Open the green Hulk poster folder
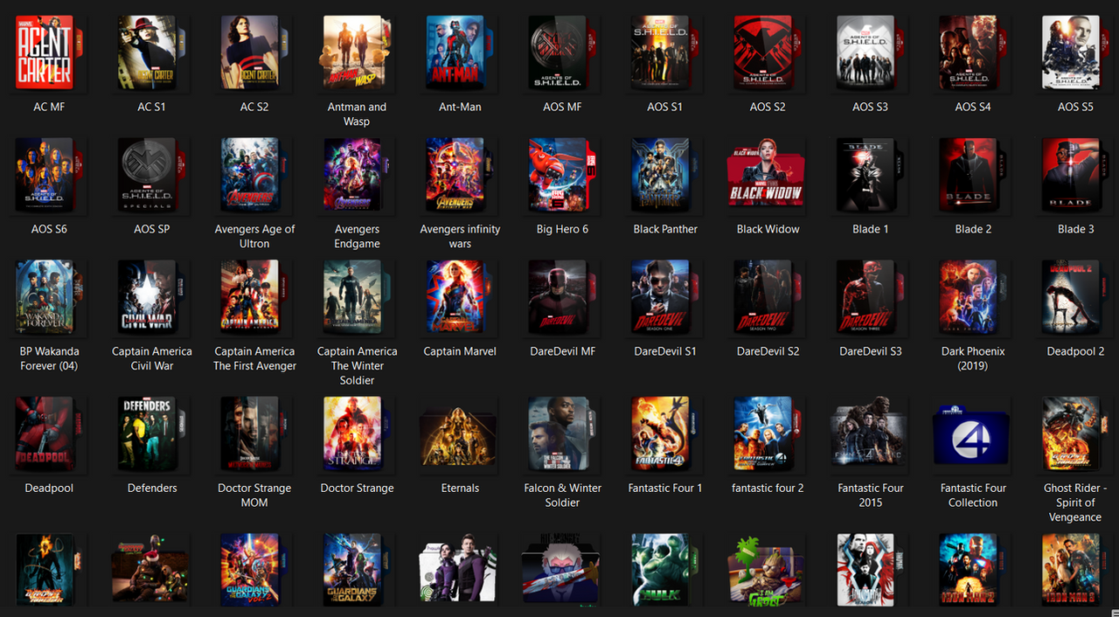This screenshot has width=1119, height=617. [x=665, y=569]
